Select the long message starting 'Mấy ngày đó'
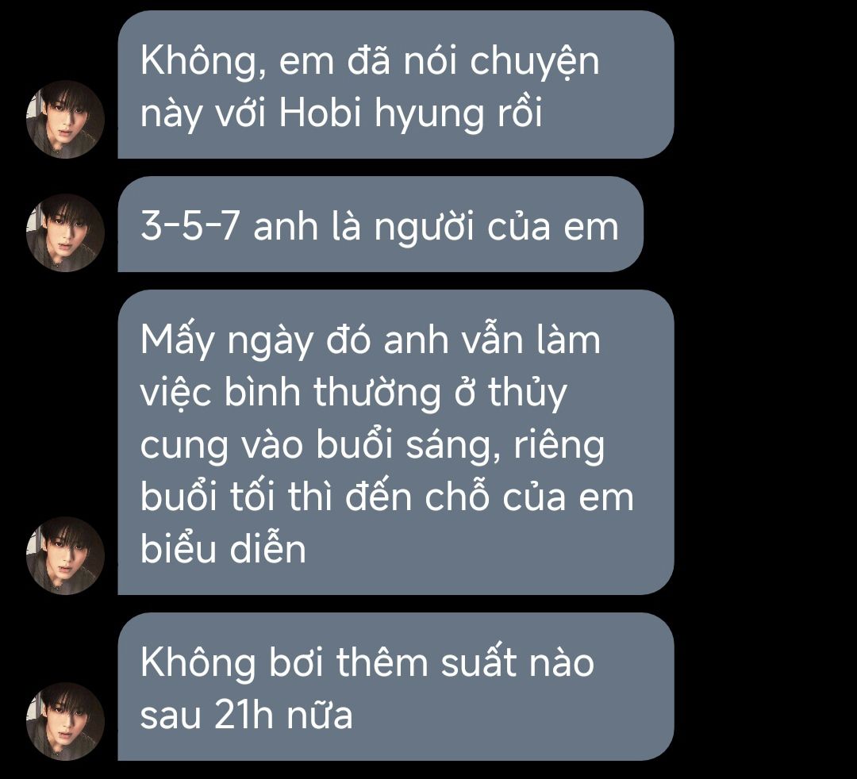 point(396,443)
